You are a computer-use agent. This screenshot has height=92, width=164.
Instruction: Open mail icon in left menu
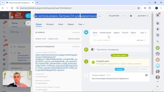pos(4,55)
